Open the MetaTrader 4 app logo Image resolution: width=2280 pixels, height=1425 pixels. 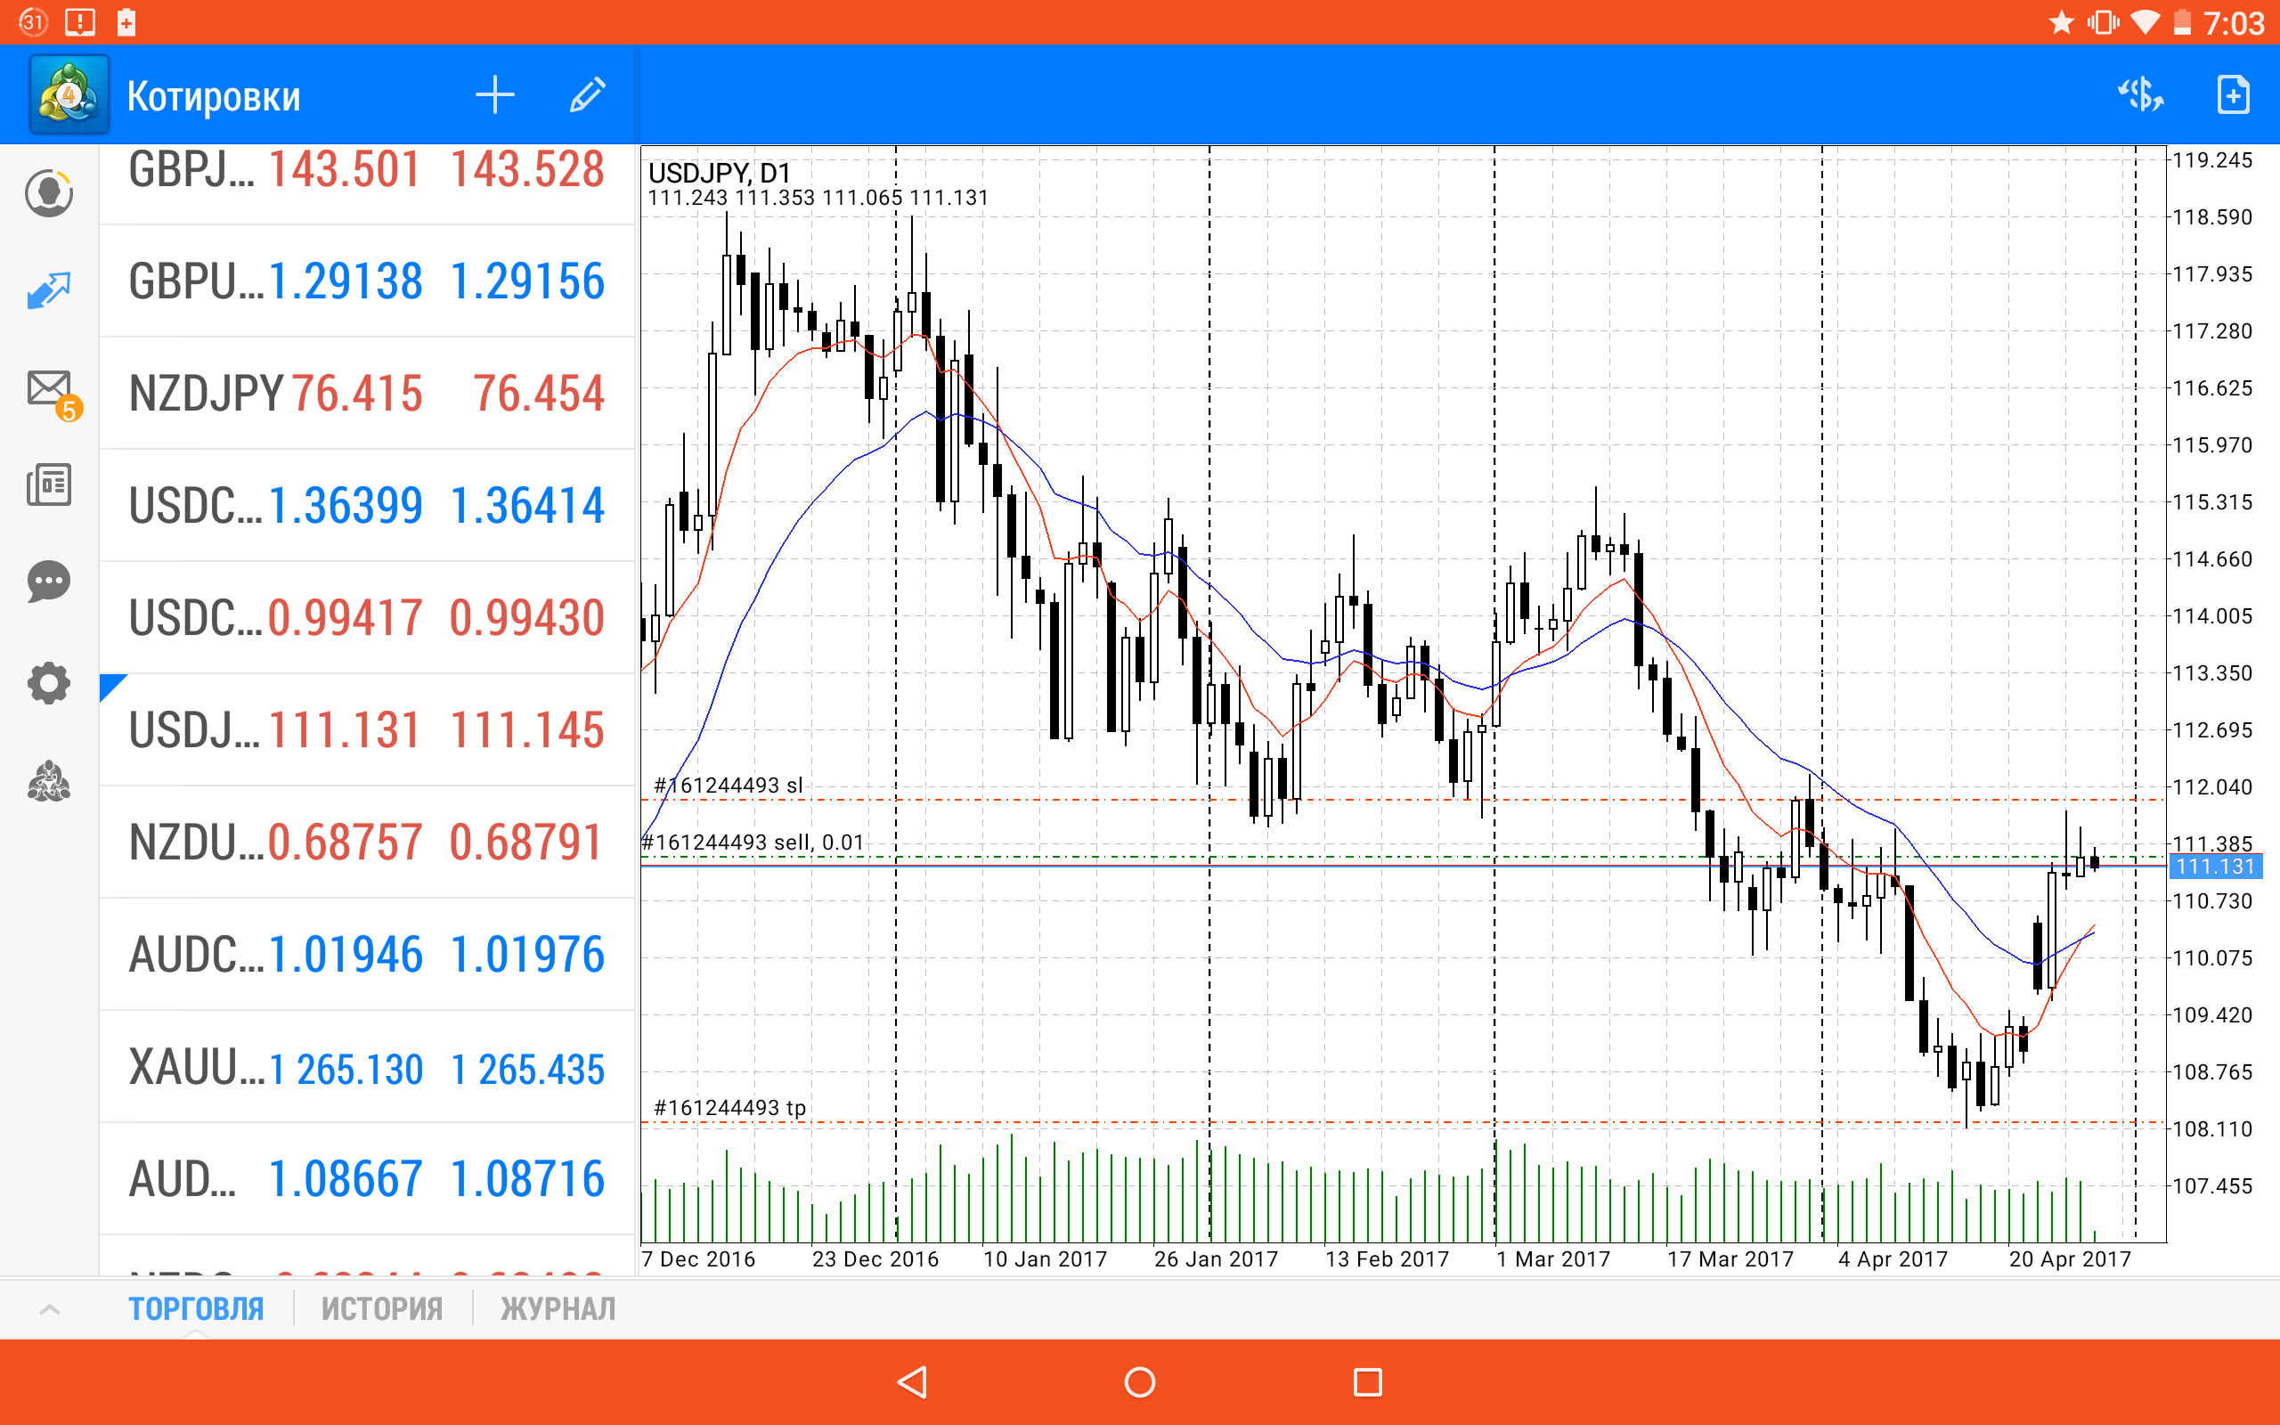pos(69,94)
